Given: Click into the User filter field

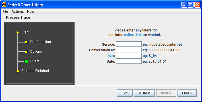Looking at the screenshot, I should [x=129, y=56].
